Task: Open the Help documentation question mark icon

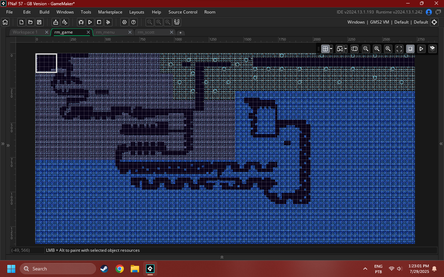Action: pyautogui.click(x=133, y=22)
